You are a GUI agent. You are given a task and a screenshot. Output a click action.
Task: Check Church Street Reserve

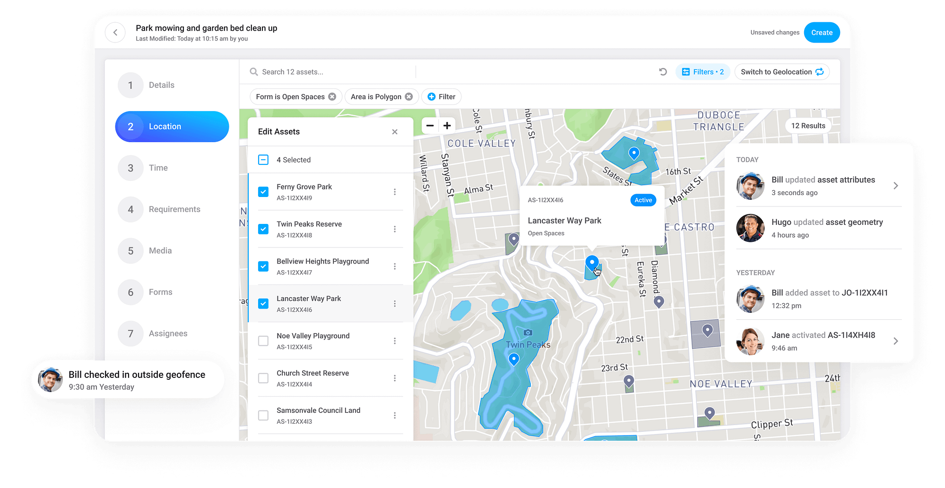263,378
